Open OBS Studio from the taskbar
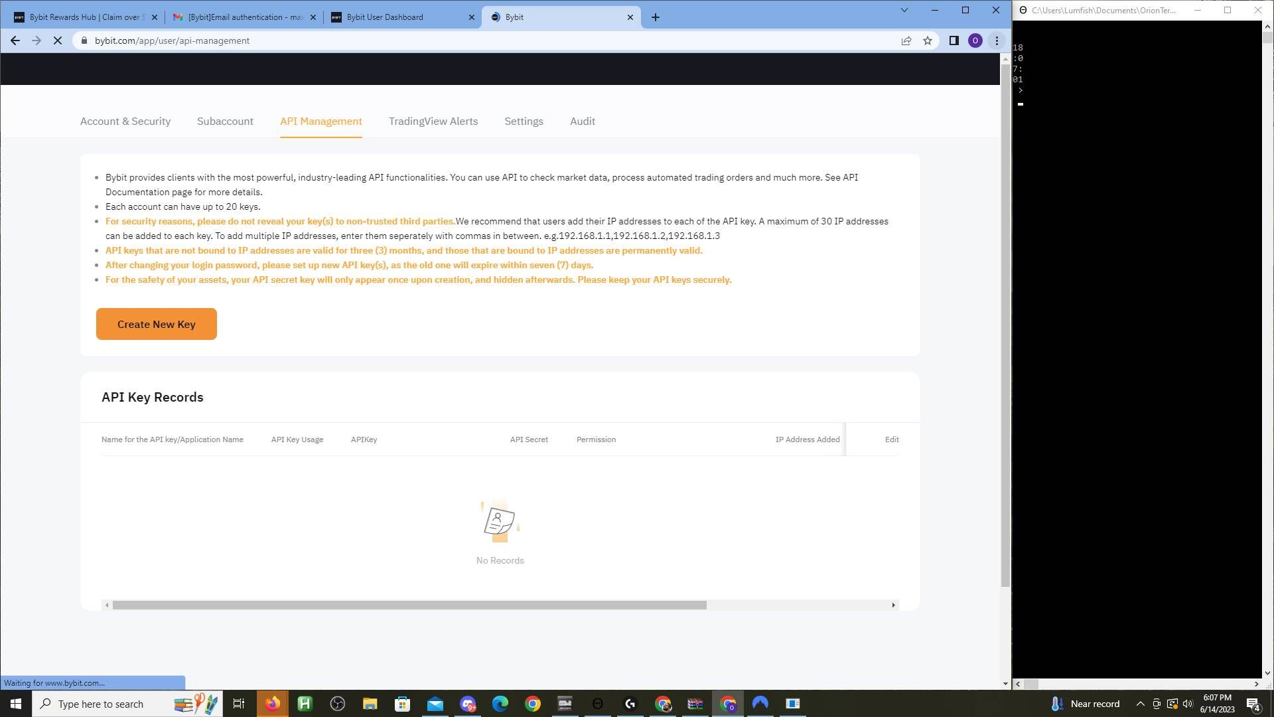This screenshot has height=717, width=1274. tap(337, 704)
